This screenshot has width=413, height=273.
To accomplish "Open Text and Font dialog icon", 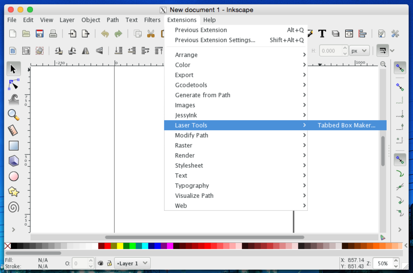I will 322,34.
